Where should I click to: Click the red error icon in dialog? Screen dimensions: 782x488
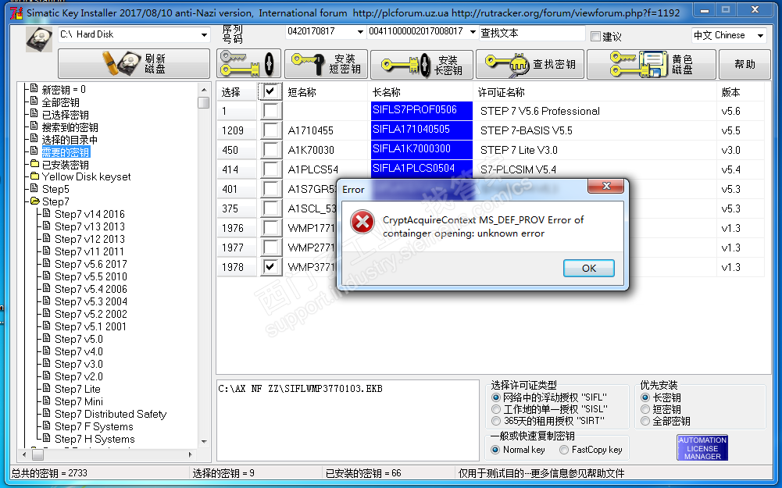click(362, 223)
